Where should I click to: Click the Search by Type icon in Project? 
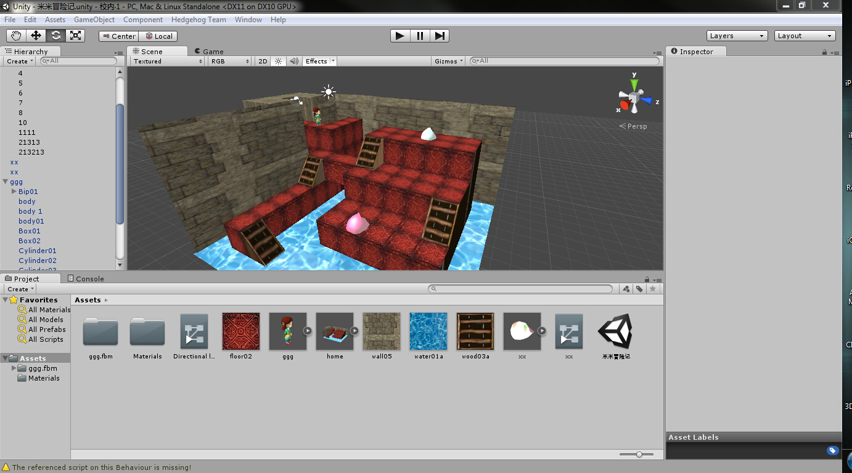click(x=626, y=289)
